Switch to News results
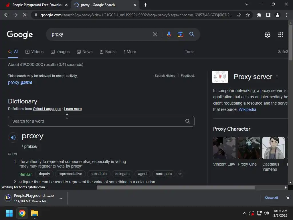The image size is (293, 220). tap(85, 52)
